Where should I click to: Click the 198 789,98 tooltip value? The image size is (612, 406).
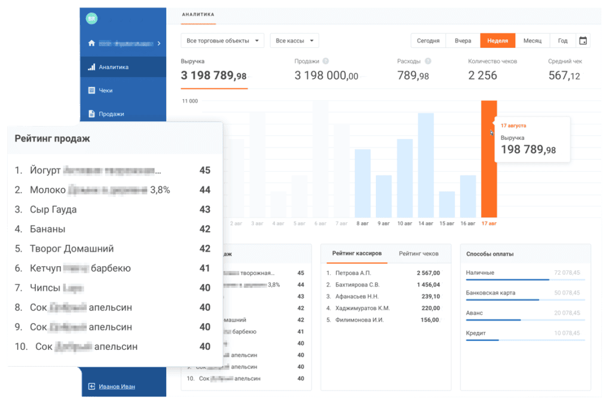pos(528,149)
